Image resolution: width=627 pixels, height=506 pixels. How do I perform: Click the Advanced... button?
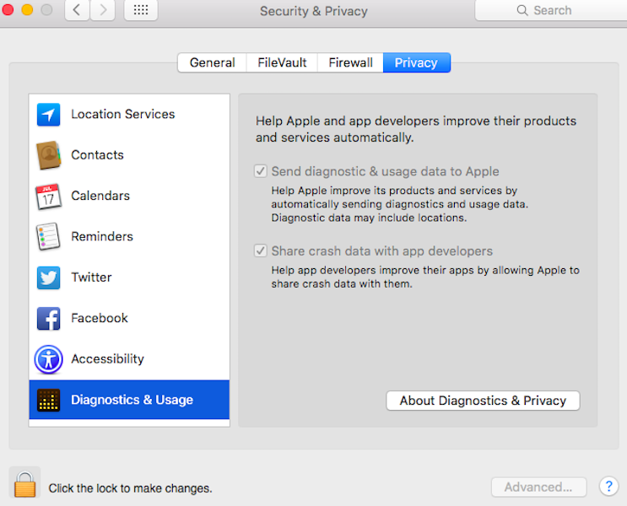(x=538, y=487)
